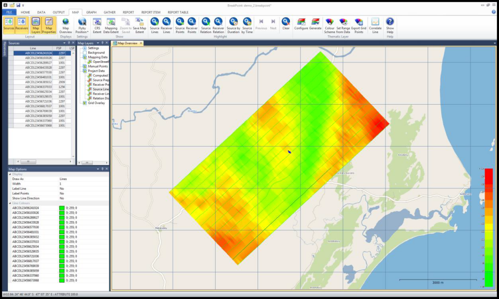This screenshot has width=499, height=299.
Task: Open the Map Layers panel options dropdown arrow
Action: (99, 43)
